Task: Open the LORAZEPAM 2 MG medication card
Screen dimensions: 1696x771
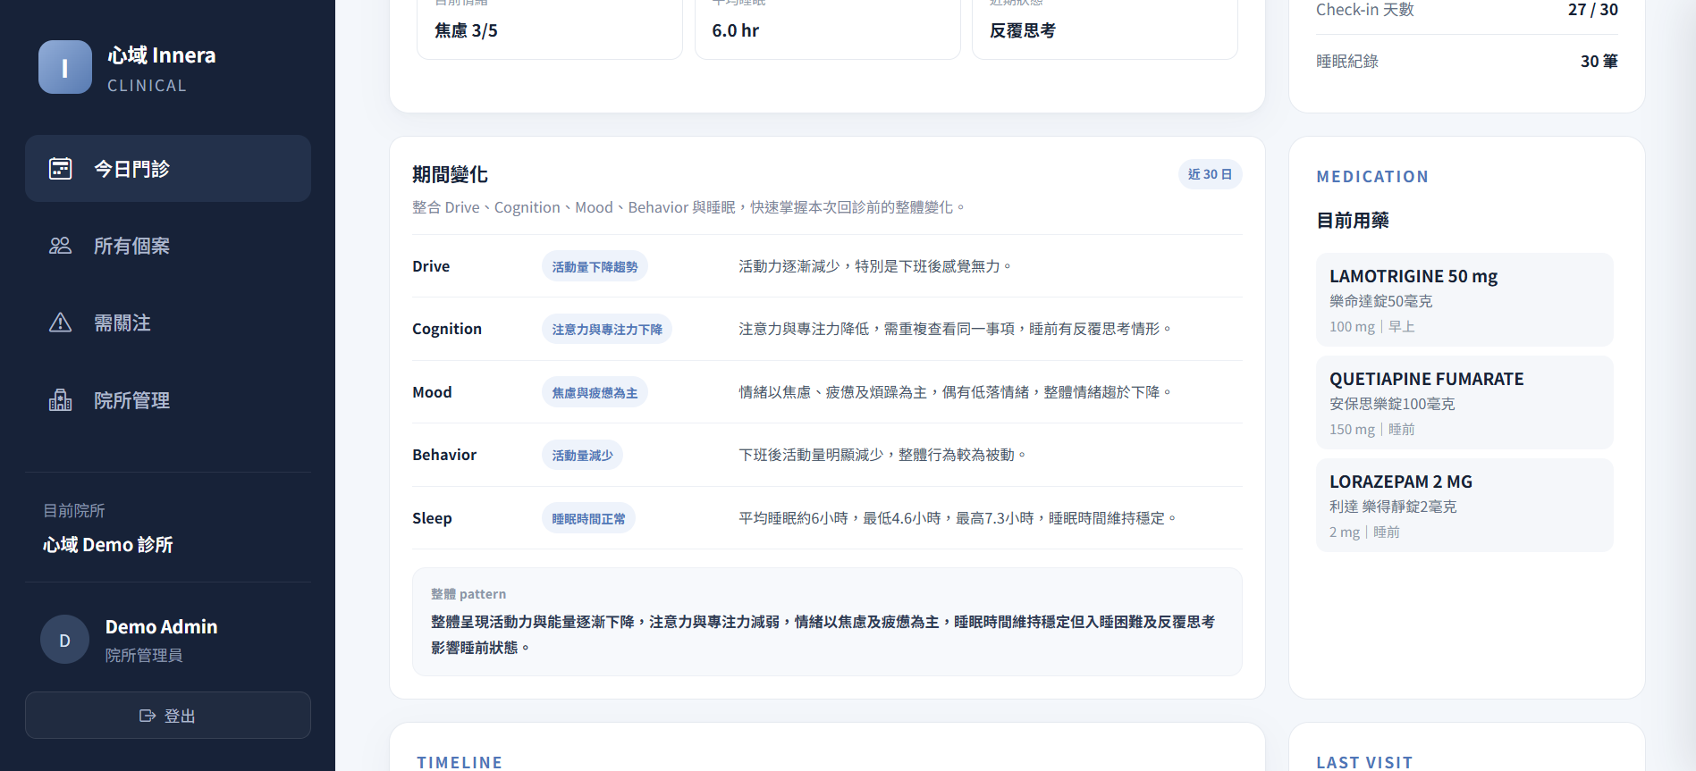Action: (1464, 505)
